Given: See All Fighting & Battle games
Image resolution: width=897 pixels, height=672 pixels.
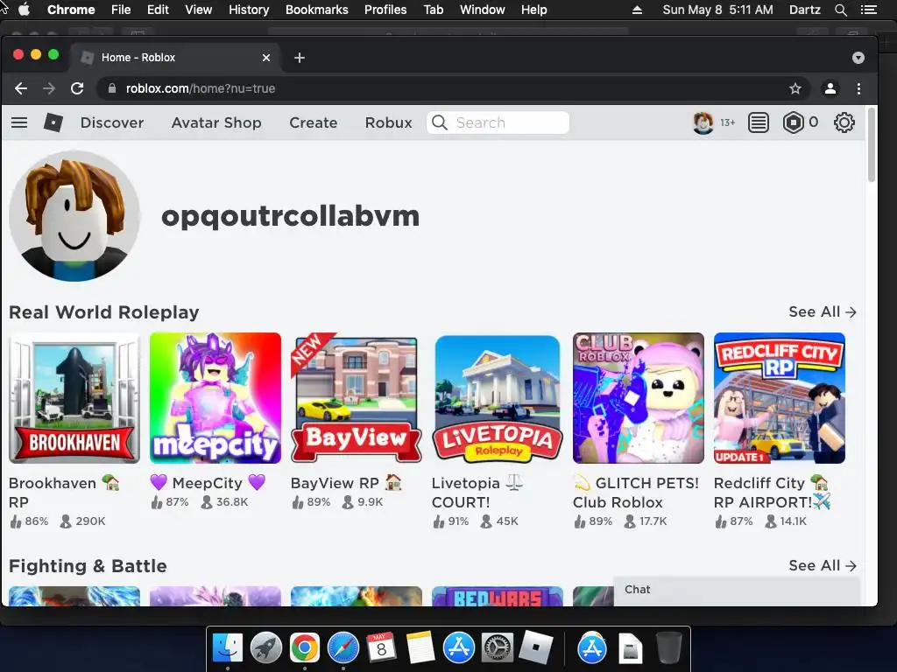Looking at the screenshot, I should click(x=822, y=566).
